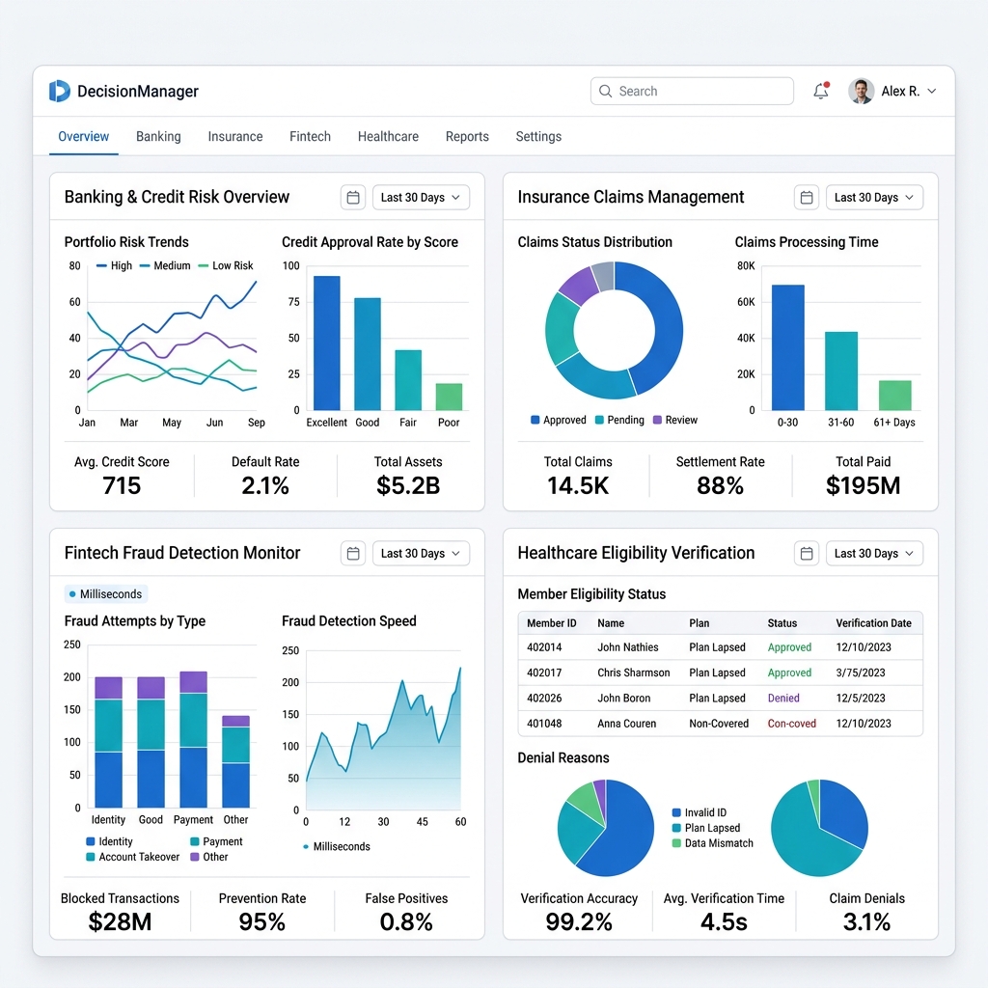Toggle Pending legend in Claims Status chart

coord(619,421)
